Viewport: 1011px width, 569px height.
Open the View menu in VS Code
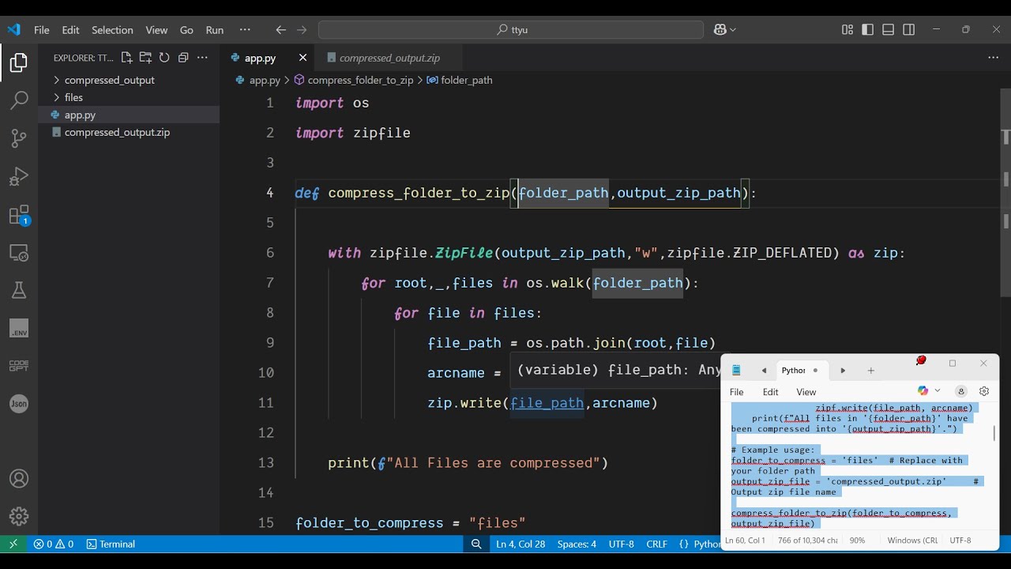pos(156,30)
